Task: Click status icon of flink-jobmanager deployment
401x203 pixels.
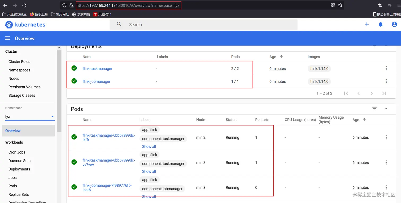Action: [74, 81]
